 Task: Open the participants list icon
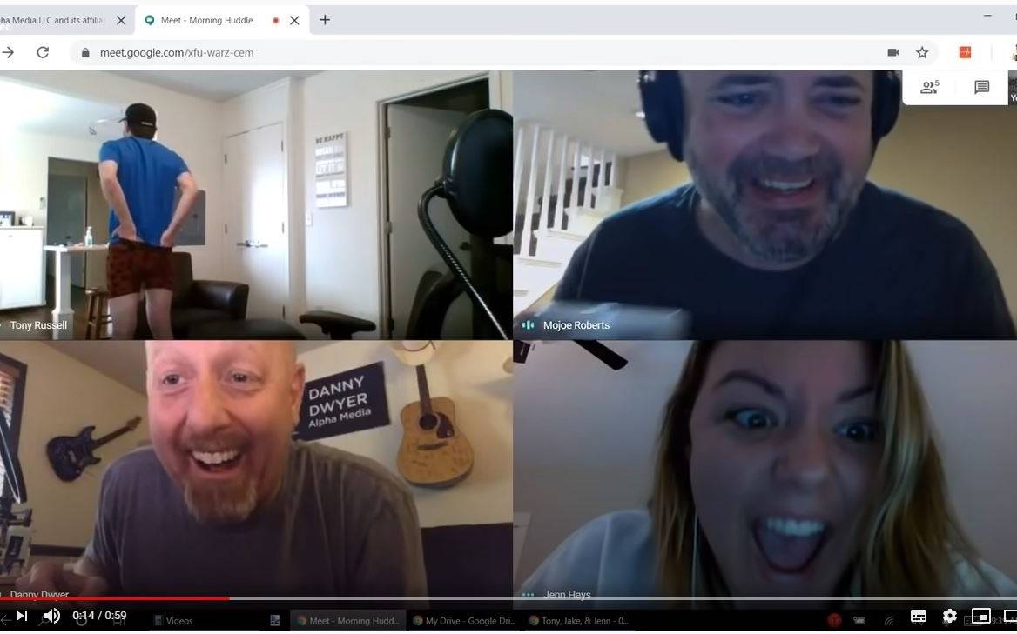929,87
